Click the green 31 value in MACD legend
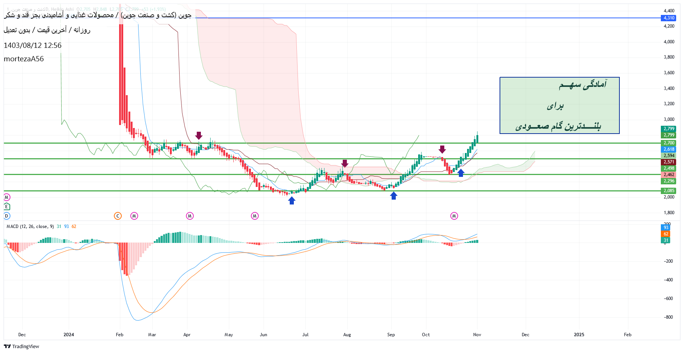 click(59, 227)
